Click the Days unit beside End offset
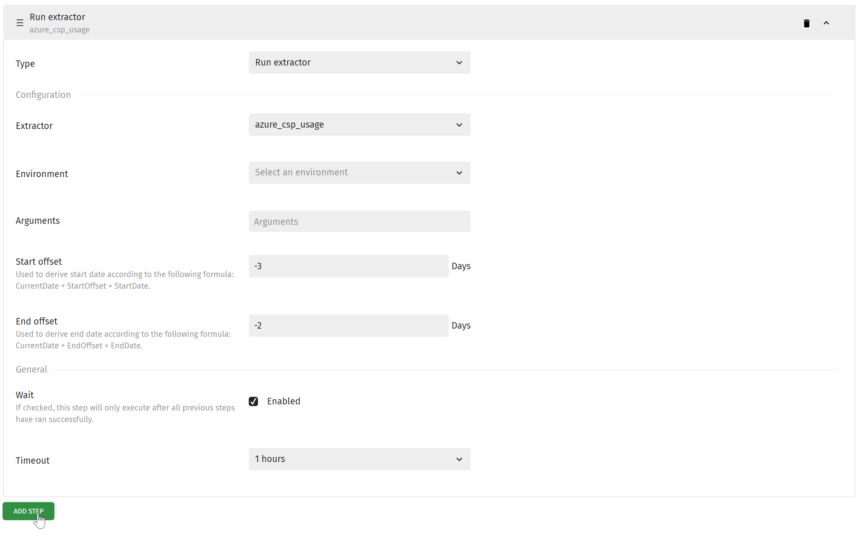This screenshot has height=534, width=862. pyautogui.click(x=461, y=325)
